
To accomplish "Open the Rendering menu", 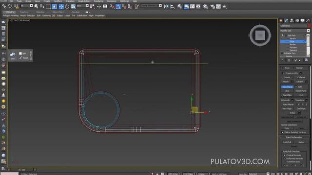I will (x=98, y=1).
